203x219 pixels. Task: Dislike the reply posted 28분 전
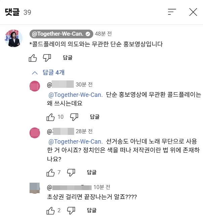click(x=71, y=172)
